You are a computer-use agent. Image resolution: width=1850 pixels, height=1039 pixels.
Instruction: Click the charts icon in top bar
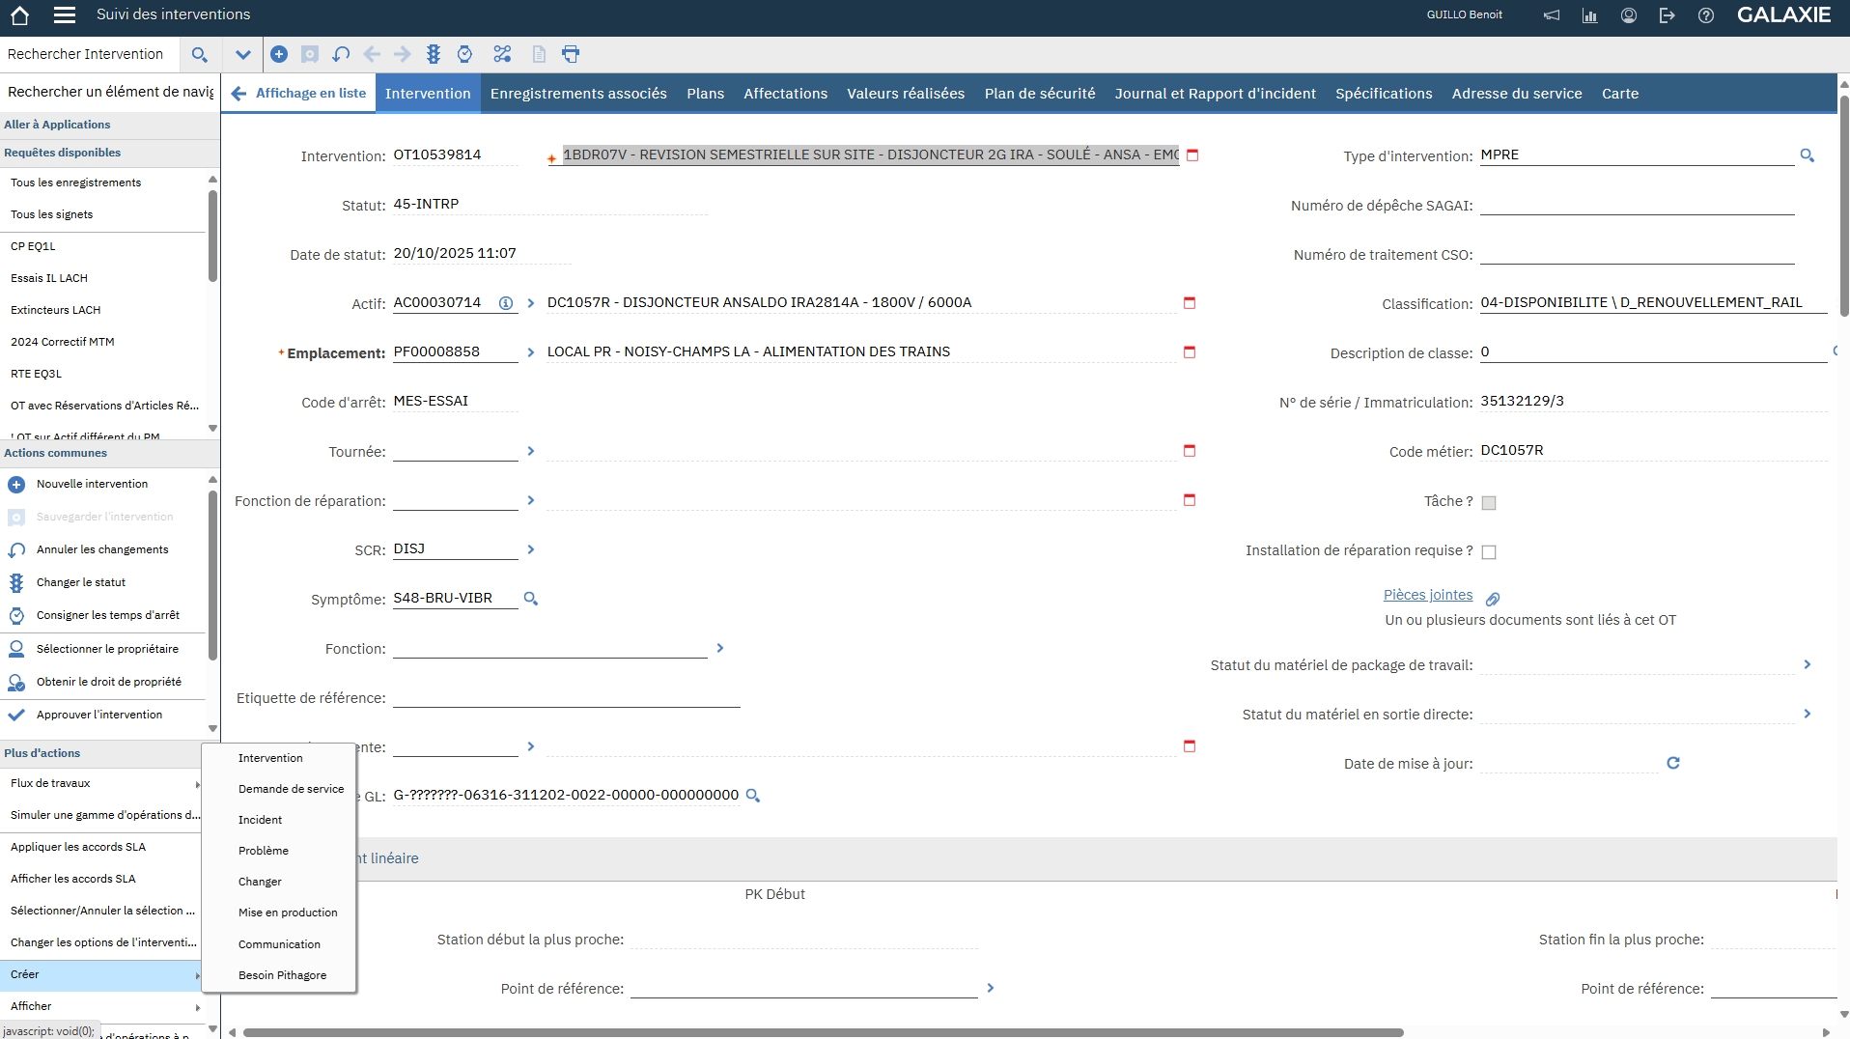pos(1589,15)
